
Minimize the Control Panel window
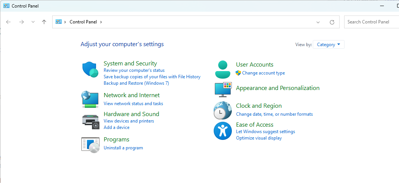click(x=382, y=6)
